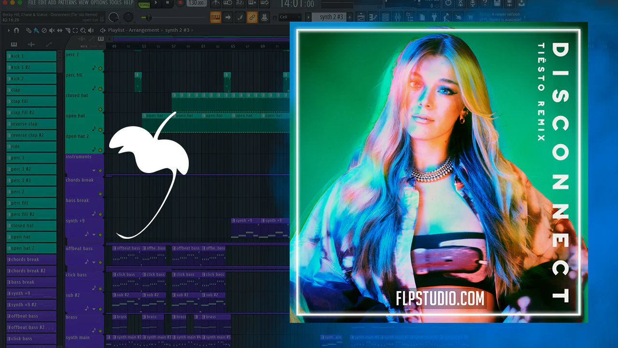Select the playlist Mute tool
This screenshot has height=348, width=618.
[52, 30]
